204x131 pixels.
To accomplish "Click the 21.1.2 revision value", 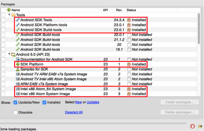I will point(119,40).
